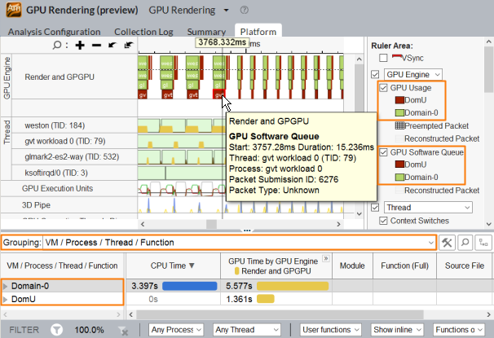Screen dimensions: 494x338
Task: Click the filter funnel icon
Action: click(57, 330)
